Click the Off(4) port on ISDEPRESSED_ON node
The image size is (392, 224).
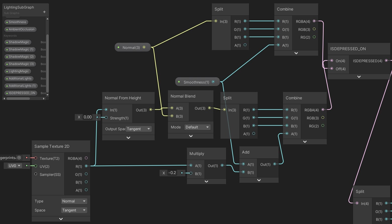click(x=332, y=68)
